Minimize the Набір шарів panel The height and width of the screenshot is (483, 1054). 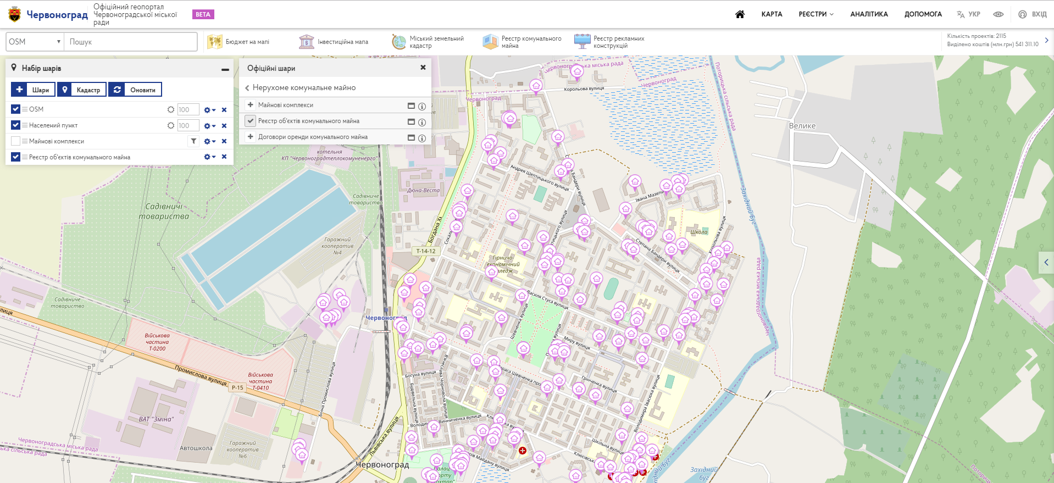(x=225, y=69)
